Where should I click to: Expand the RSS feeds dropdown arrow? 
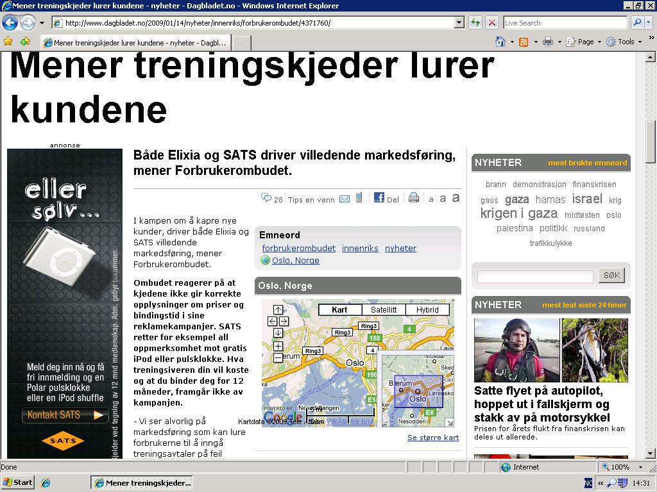pos(536,42)
